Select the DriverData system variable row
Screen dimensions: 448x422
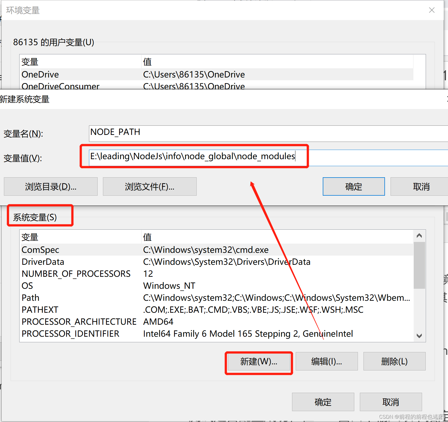(x=216, y=262)
